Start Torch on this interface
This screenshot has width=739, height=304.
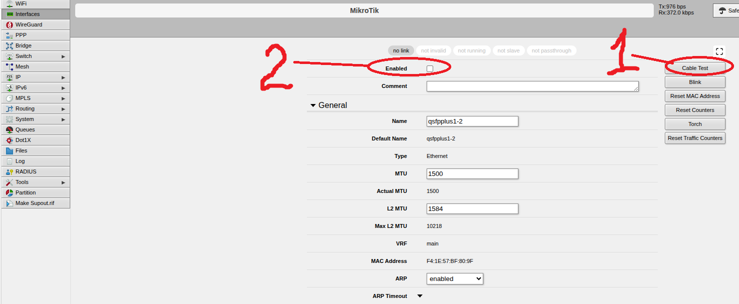point(695,124)
